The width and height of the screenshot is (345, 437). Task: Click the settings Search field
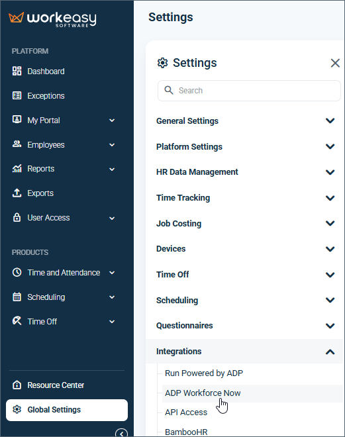point(249,91)
